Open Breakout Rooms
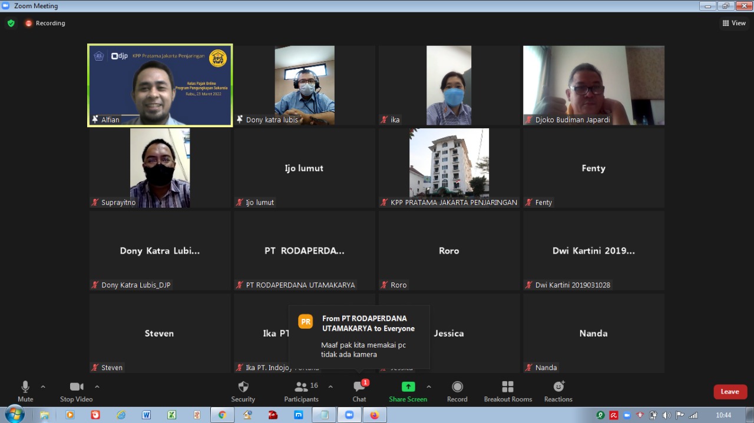 508,390
